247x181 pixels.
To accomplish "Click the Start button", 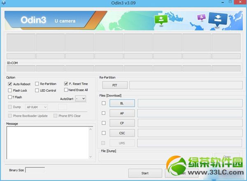I will pyautogui.click(x=145, y=173).
